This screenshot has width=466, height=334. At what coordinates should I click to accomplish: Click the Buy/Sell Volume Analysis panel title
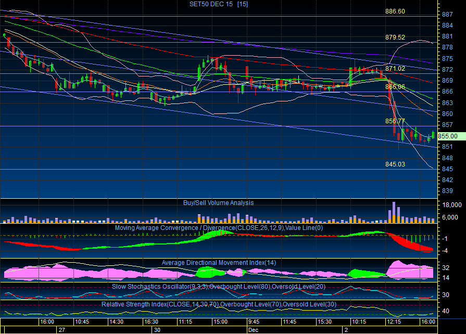coord(219,203)
